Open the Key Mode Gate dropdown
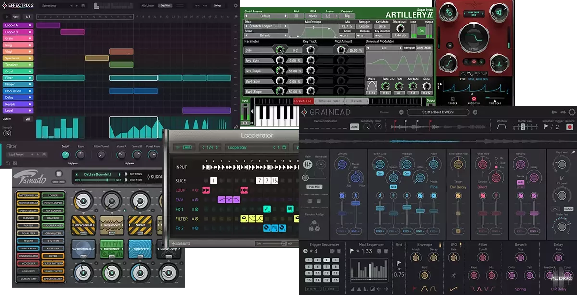Screen dimensions: 577x295 point(381,26)
